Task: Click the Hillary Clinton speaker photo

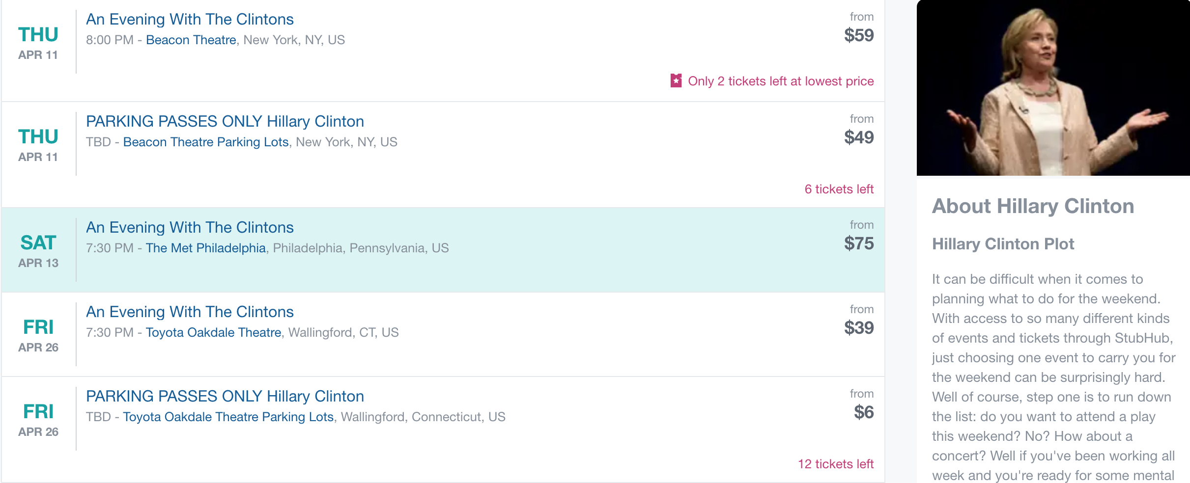Action: tap(1053, 88)
